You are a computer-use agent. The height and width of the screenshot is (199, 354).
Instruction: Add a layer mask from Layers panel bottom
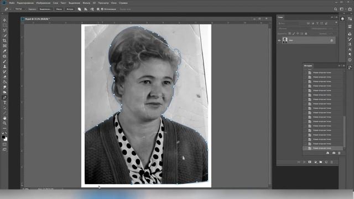pyautogui.click(x=310, y=162)
